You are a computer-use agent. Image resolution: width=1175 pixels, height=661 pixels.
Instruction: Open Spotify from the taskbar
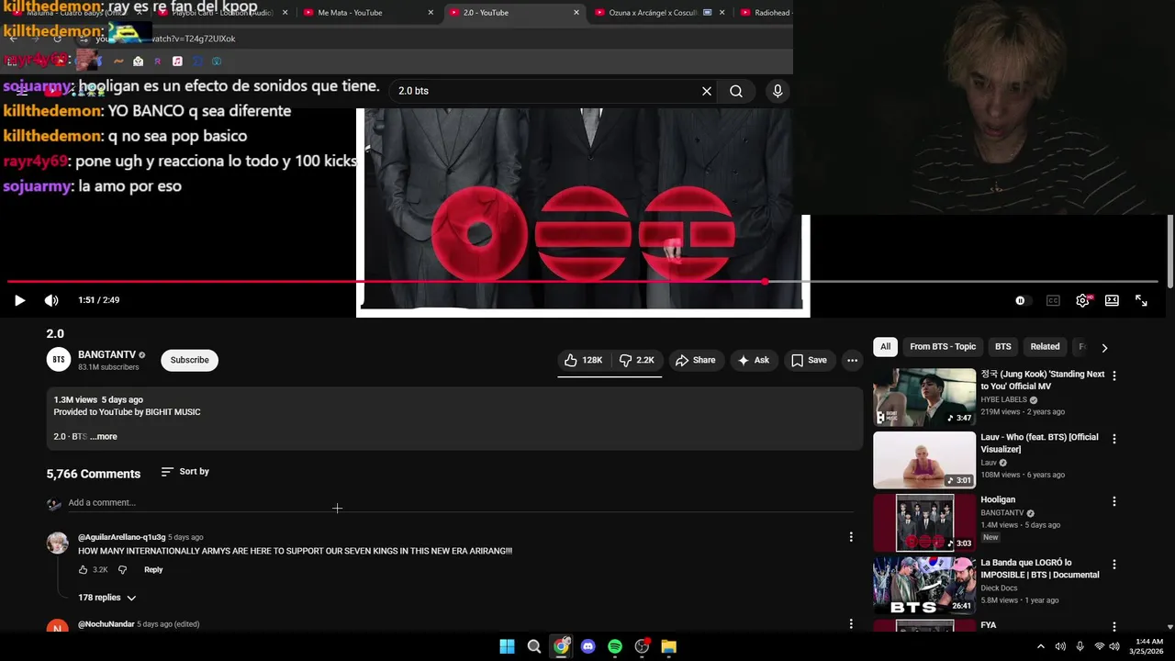(x=615, y=646)
